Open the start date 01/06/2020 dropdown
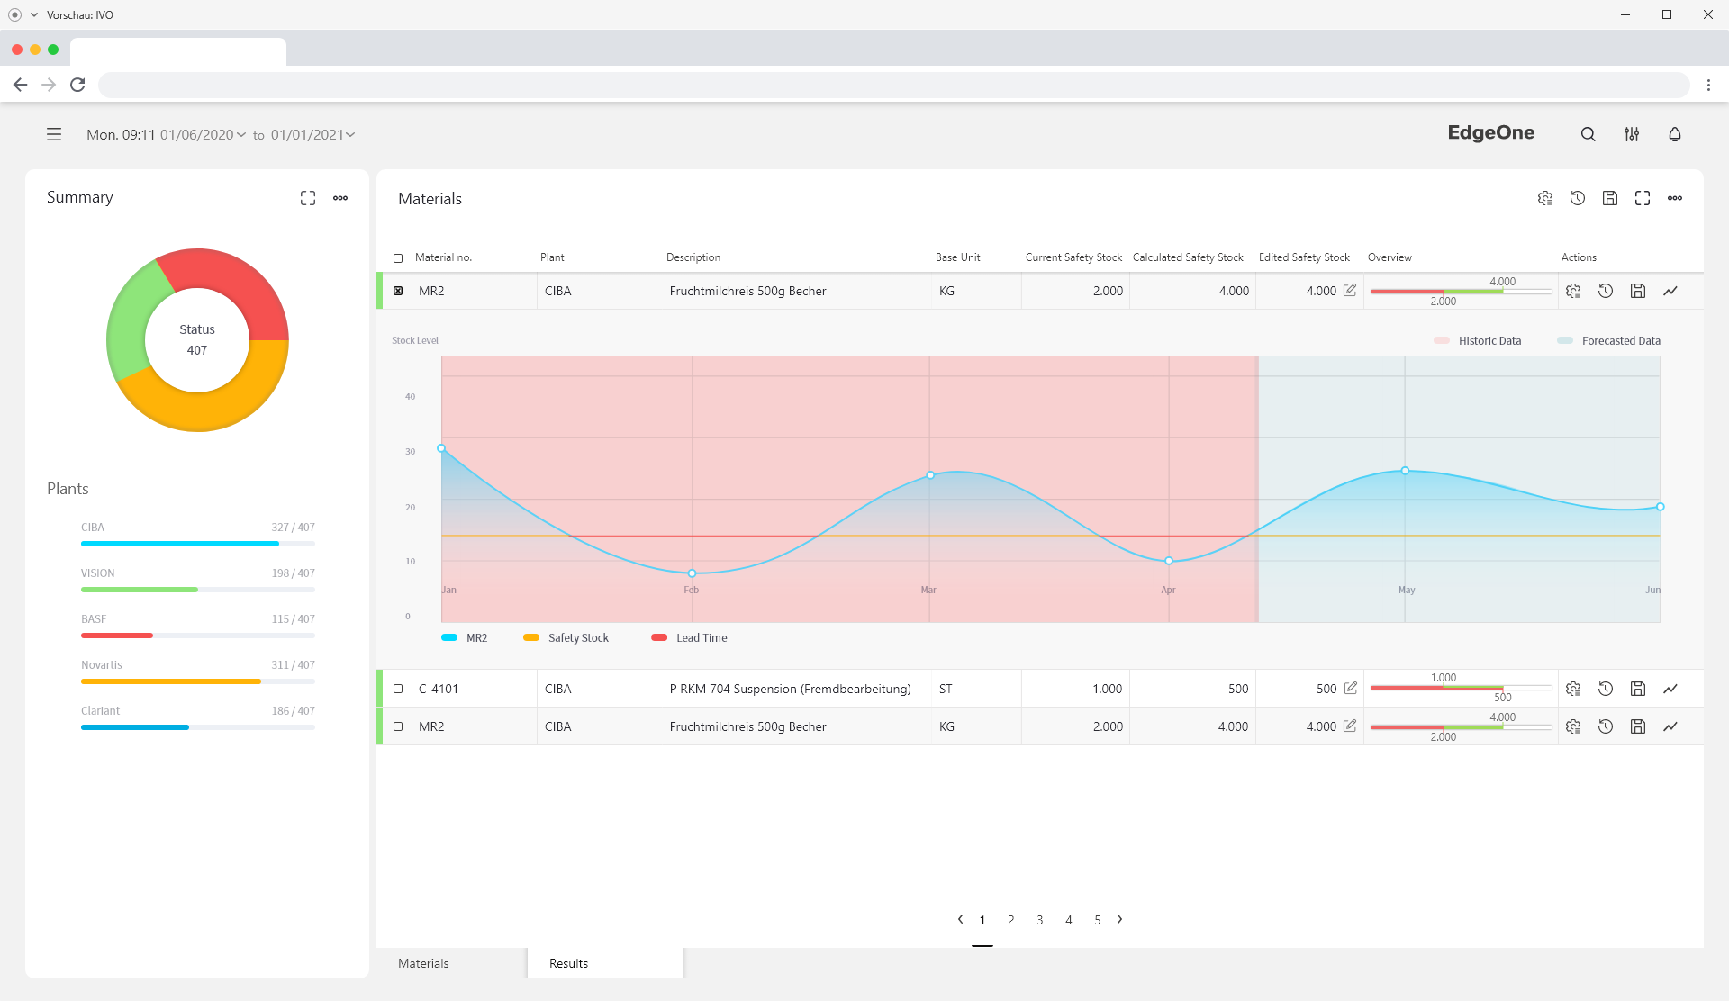The width and height of the screenshot is (1729, 1001). [204, 135]
